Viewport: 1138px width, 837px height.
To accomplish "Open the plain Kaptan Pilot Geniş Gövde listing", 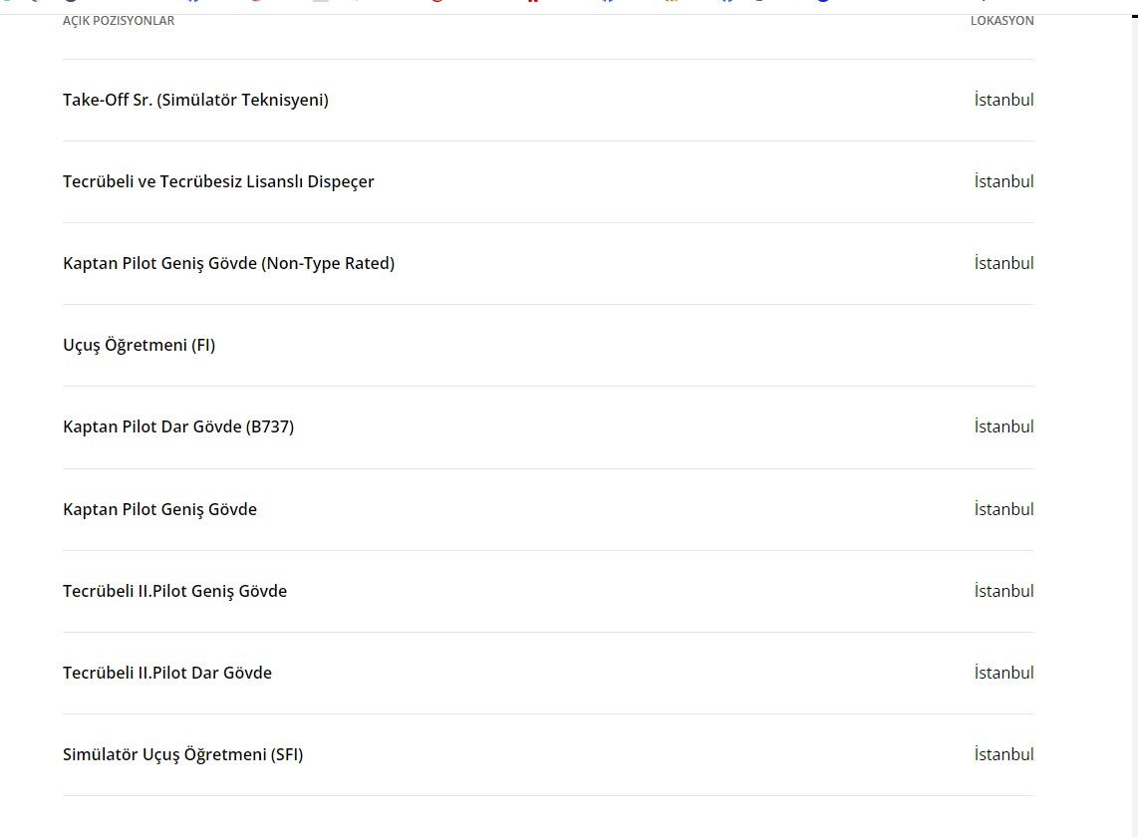I will pyautogui.click(x=159, y=509).
